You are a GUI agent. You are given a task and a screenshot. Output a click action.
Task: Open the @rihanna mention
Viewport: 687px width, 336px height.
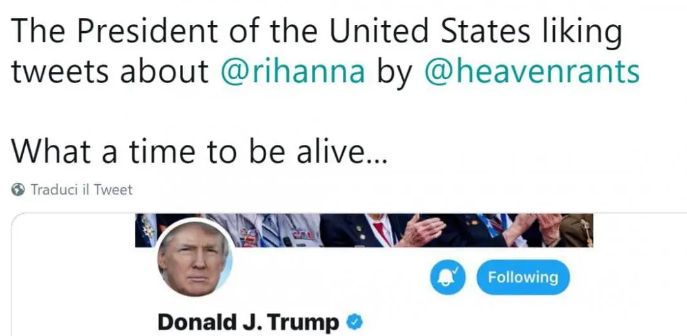click(293, 72)
